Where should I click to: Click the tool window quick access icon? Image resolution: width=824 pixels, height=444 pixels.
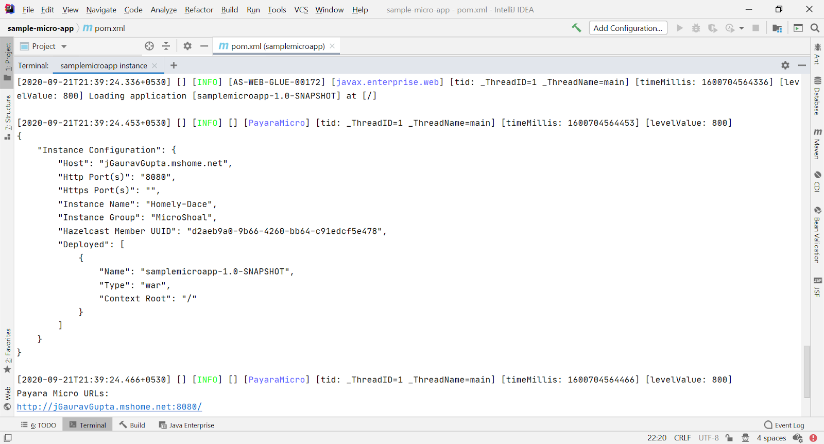(x=8, y=438)
